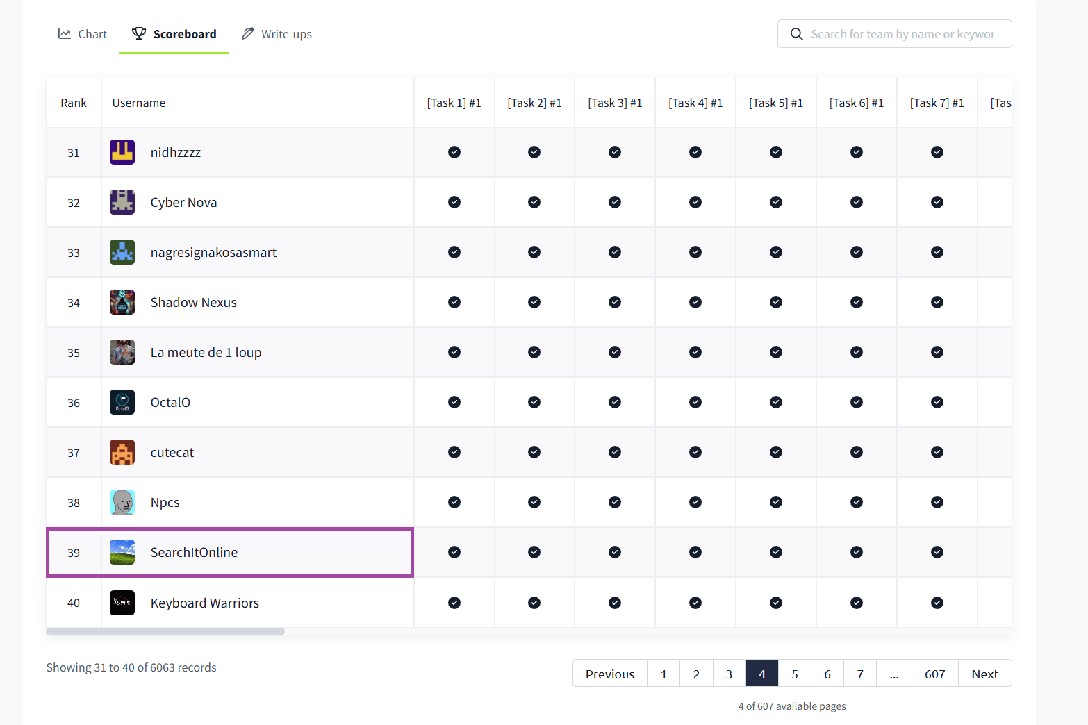Click Task 7 checkmark for Keyboard Warriors

point(937,603)
